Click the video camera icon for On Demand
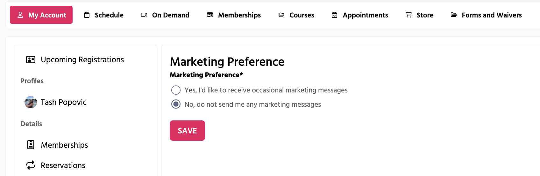The image size is (540, 176). click(144, 15)
